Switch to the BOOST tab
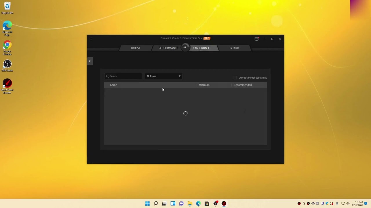The height and width of the screenshot is (208, 371). pos(136,48)
